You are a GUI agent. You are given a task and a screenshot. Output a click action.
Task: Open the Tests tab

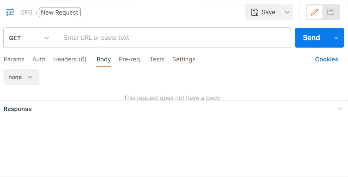click(x=157, y=59)
